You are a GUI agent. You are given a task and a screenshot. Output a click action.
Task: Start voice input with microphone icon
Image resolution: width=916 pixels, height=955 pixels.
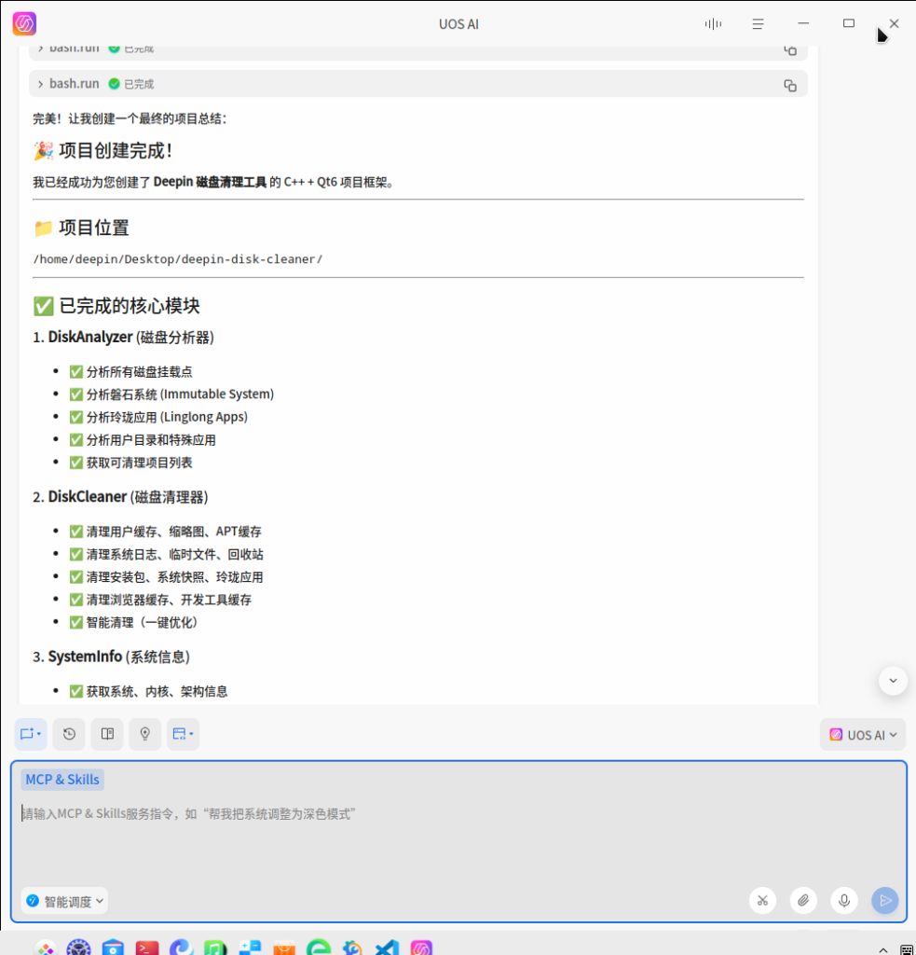point(844,900)
